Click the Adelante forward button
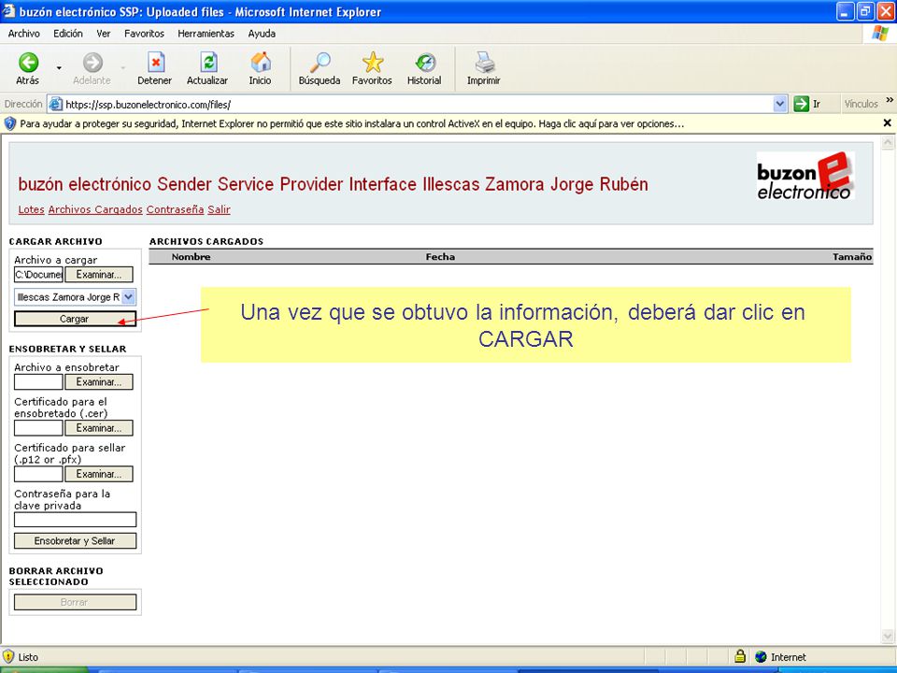Viewport: 897px width, 673px height. click(x=93, y=68)
